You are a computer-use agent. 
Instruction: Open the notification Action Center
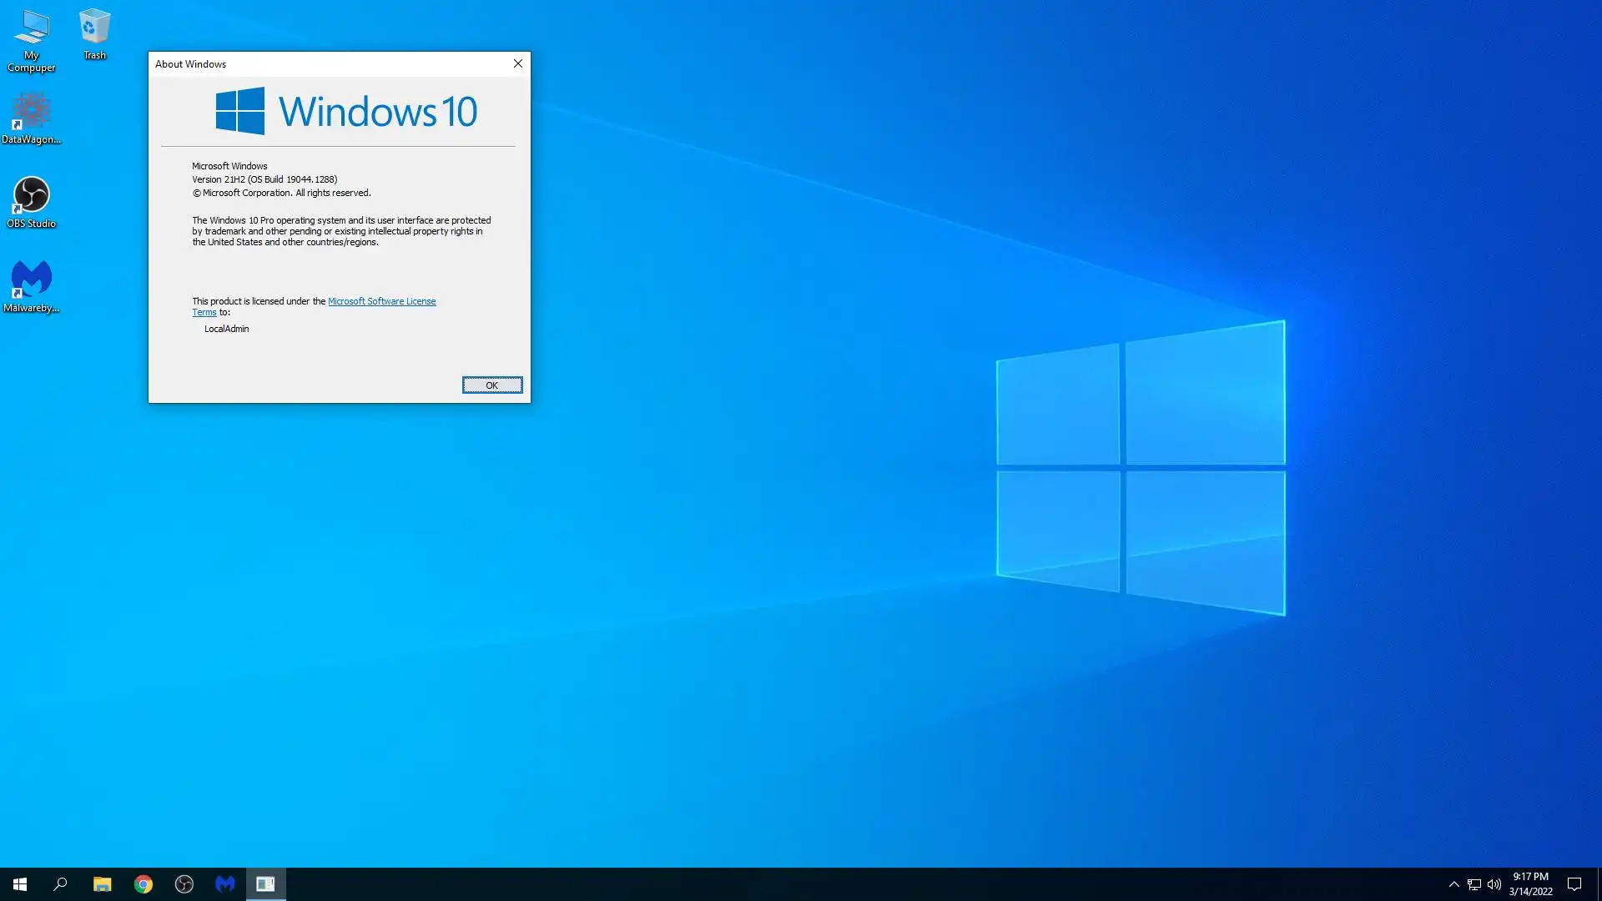click(x=1574, y=884)
